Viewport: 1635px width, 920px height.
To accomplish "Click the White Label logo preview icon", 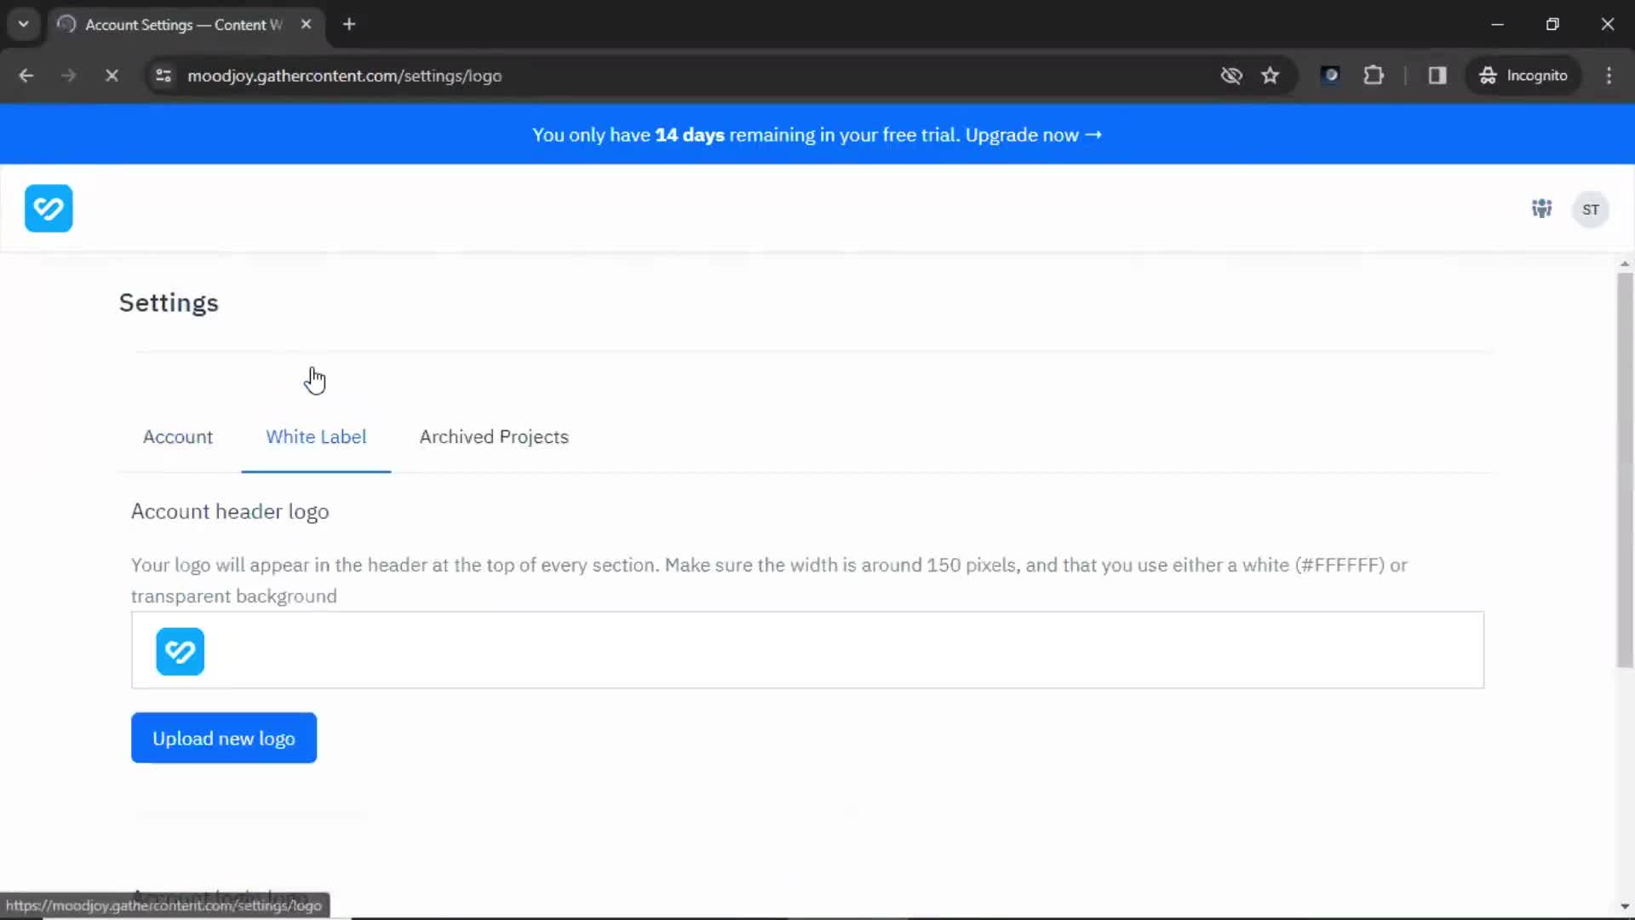I will (x=180, y=652).
